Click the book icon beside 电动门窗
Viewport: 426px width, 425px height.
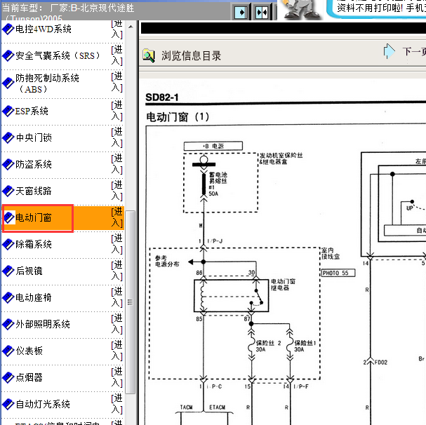[x=9, y=217]
